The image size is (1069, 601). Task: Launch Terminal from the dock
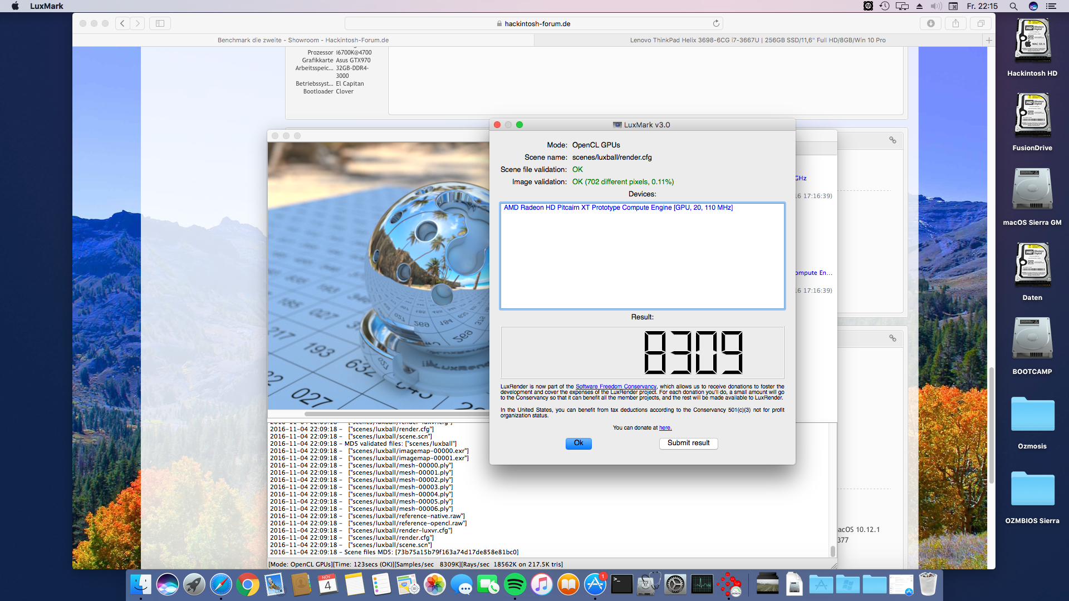[x=621, y=584]
